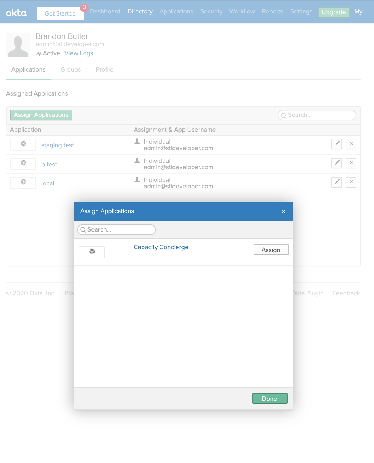Click Brandon Butler's profile avatar
This screenshot has width=374, height=463.
click(x=18, y=45)
